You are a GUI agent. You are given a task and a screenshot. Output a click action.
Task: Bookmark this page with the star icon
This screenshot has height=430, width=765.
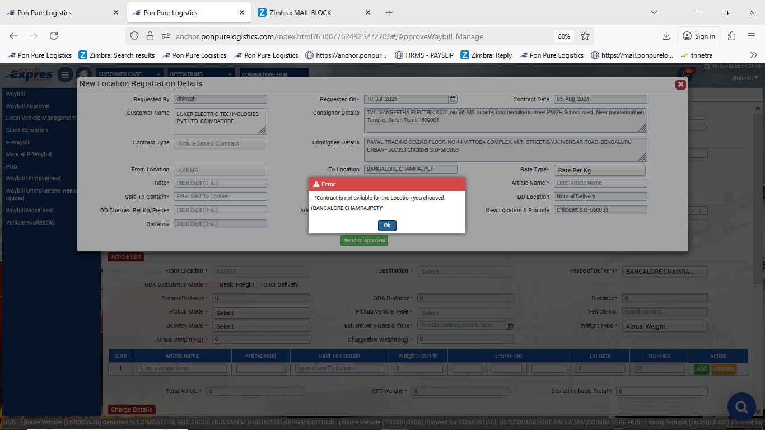click(x=585, y=36)
